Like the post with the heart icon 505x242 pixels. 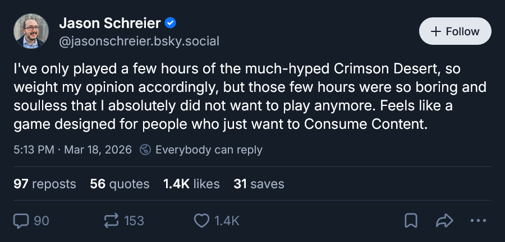point(201,221)
